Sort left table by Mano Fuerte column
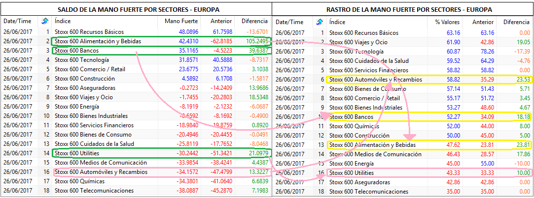 tap(181, 21)
